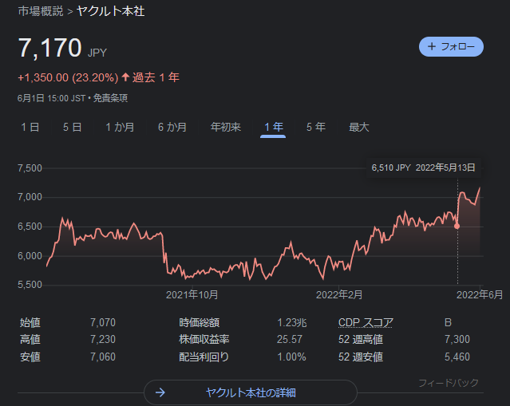Click the 時価総額 value 1.23兆
This screenshot has width=510, height=406.
pyautogui.click(x=292, y=322)
